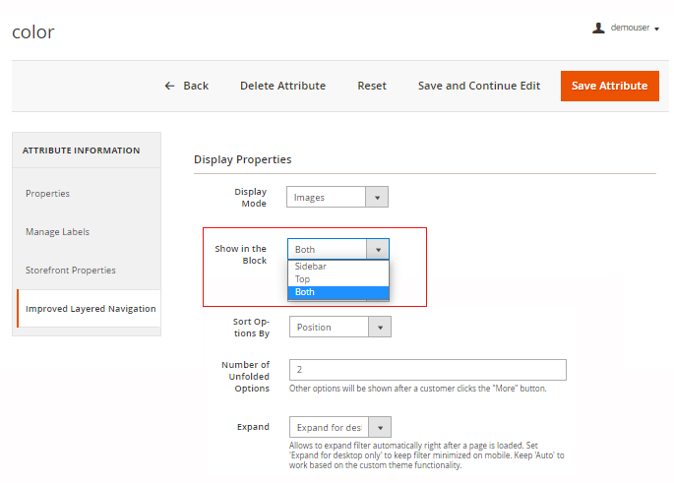Open the Properties tab

click(47, 194)
